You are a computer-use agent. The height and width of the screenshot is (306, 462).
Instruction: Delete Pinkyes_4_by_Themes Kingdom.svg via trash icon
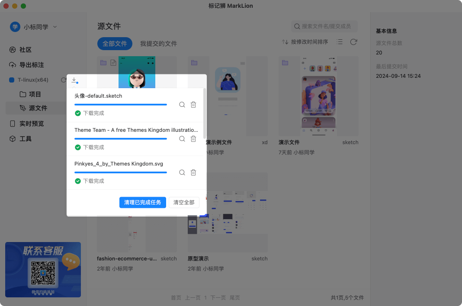193,172
